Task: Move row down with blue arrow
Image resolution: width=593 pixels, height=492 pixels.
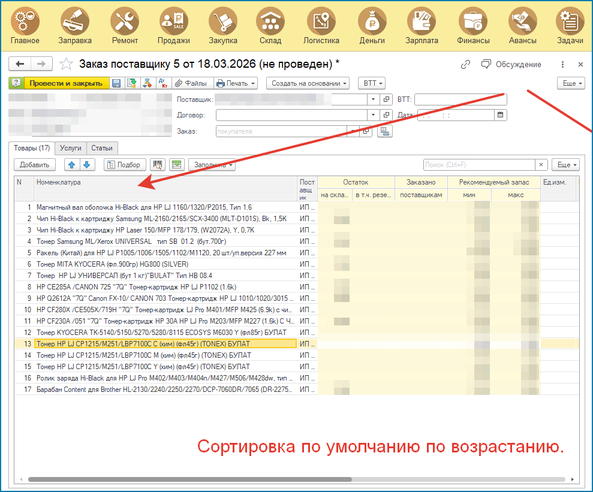Action: click(86, 165)
